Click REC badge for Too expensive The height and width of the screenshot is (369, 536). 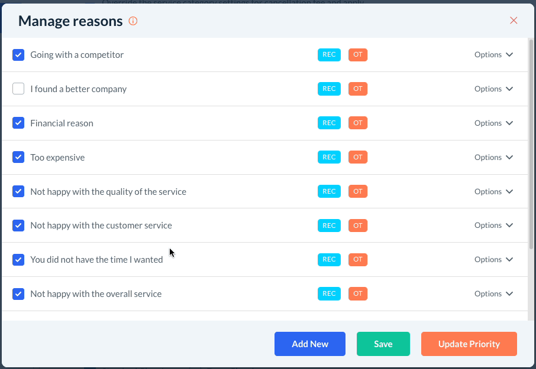tap(329, 158)
